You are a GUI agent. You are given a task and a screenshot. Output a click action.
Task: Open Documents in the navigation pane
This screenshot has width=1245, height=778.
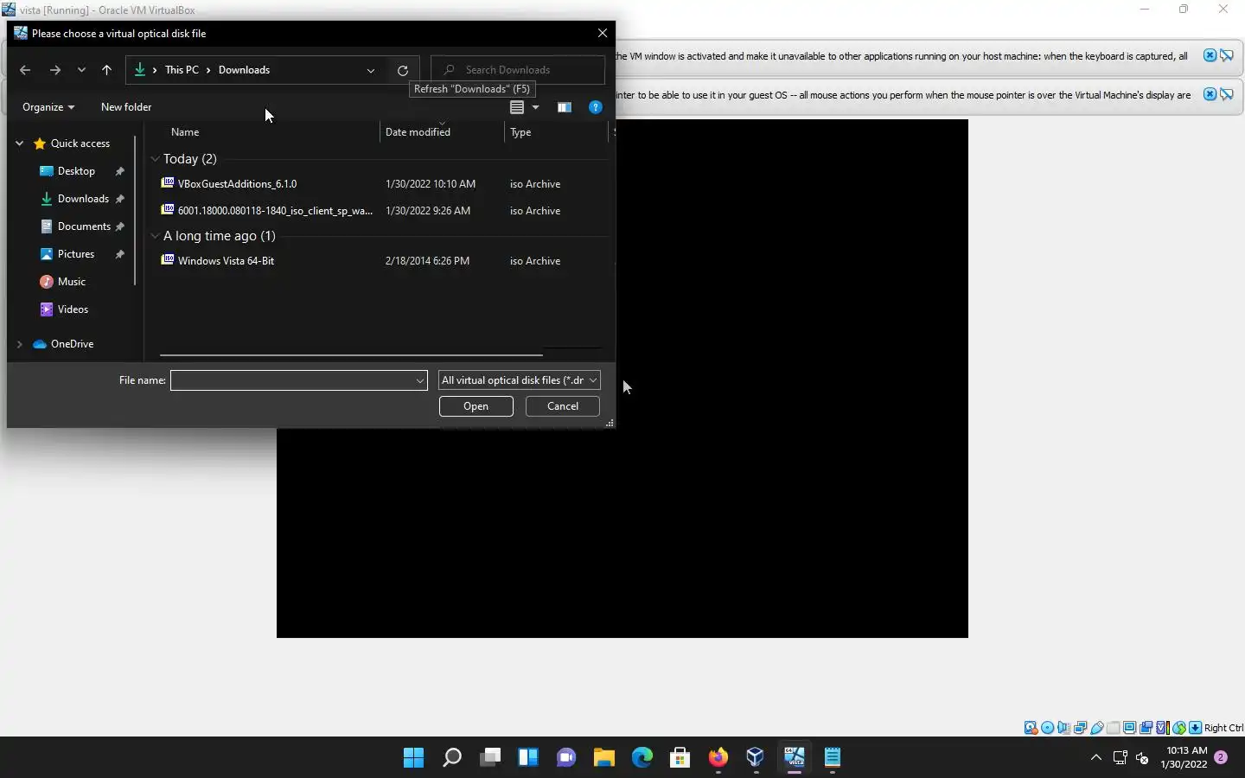coord(84,226)
